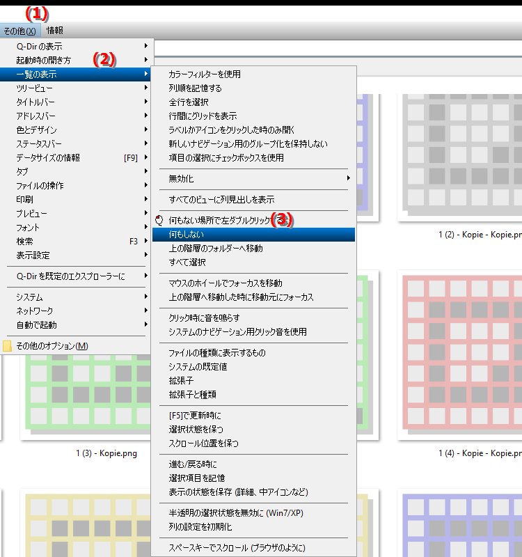Image resolution: width=522 pixels, height=557 pixels.
Task: Open the プレビュー submenu
Action: pyautogui.click(x=75, y=214)
